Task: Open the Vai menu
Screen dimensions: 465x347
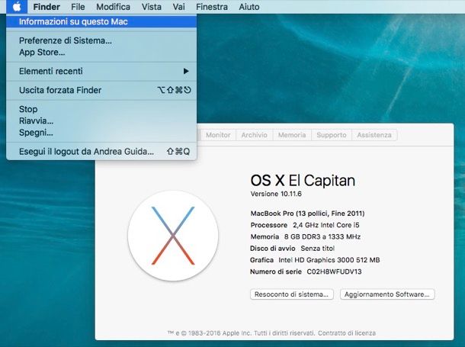Action: [x=179, y=7]
